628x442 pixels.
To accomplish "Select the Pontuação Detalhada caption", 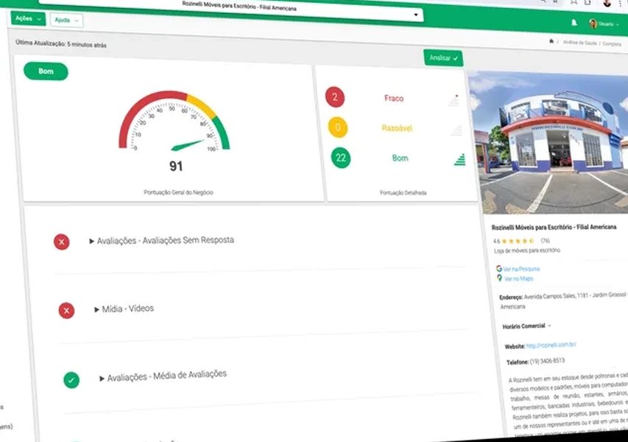I will point(403,193).
